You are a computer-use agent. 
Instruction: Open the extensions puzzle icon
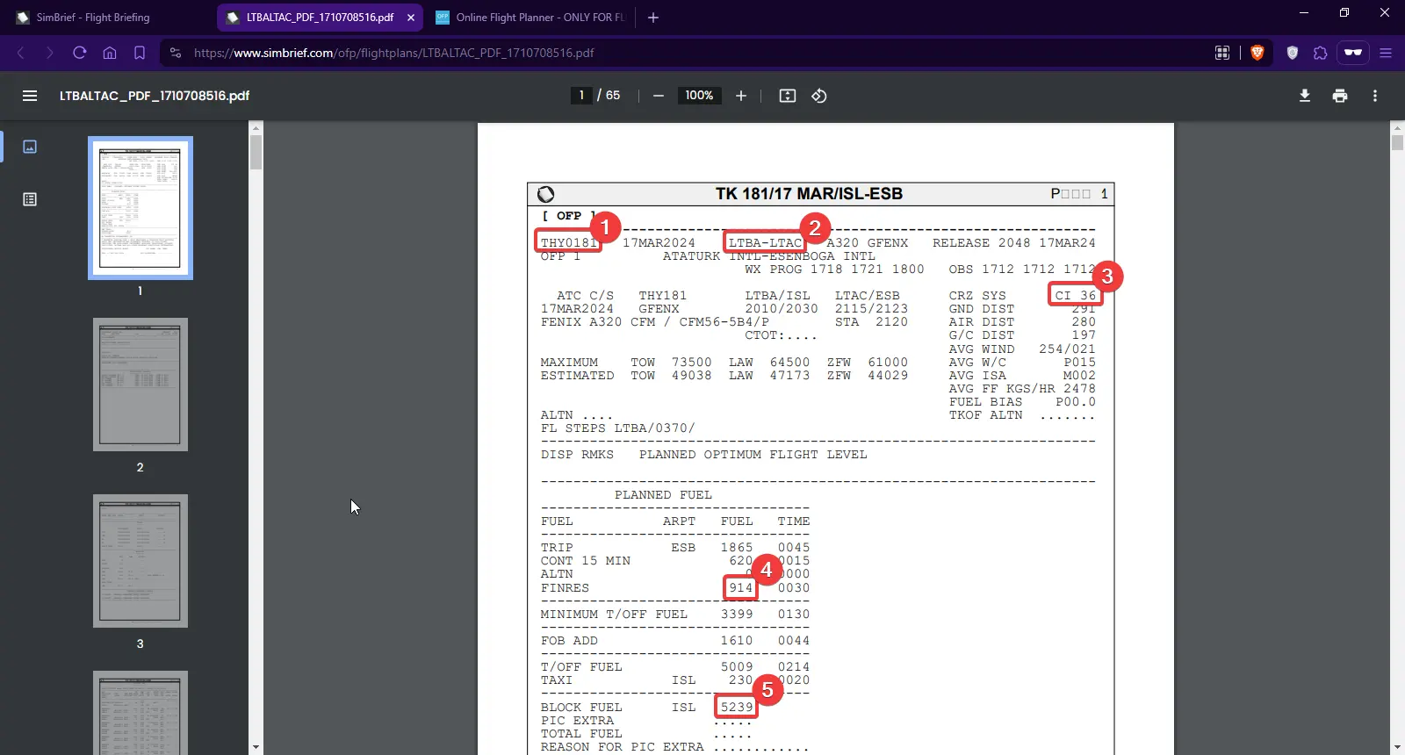tap(1320, 53)
